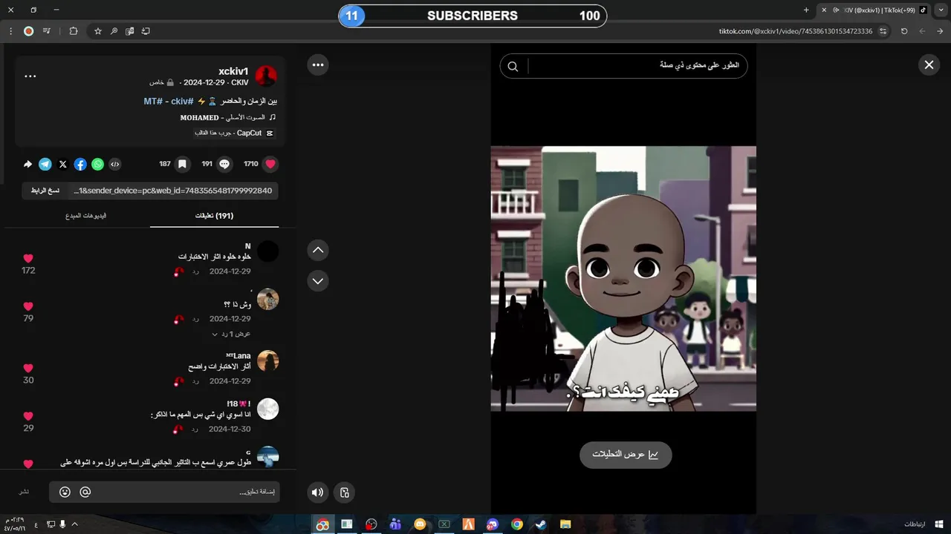Insert a mention with the @ icon
The image size is (951, 534).
85,492
